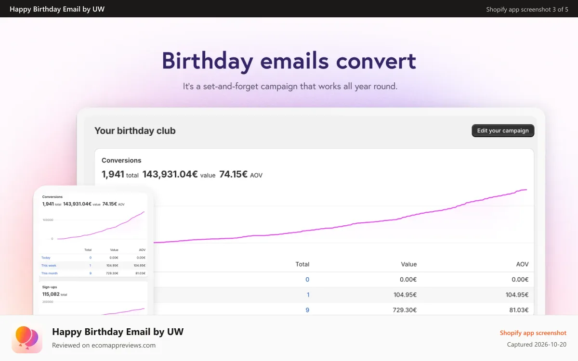Click 100000 axis label in phone chart

click(48, 220)
